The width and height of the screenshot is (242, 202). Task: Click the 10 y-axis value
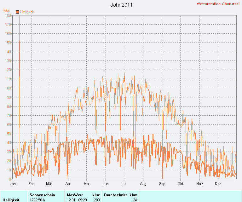(x=9, y=170)
